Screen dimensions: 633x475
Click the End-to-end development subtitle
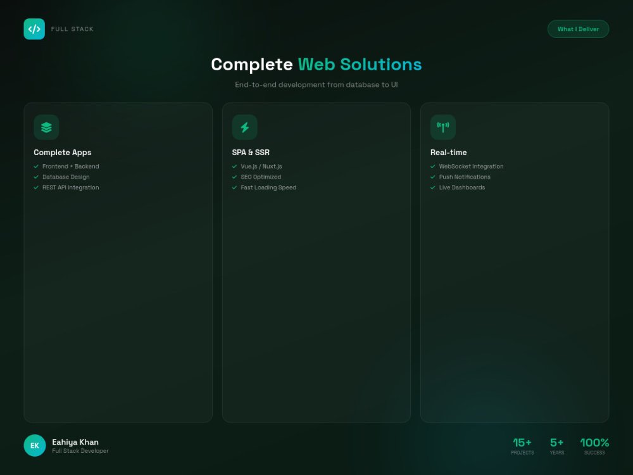tap(316, 85)
